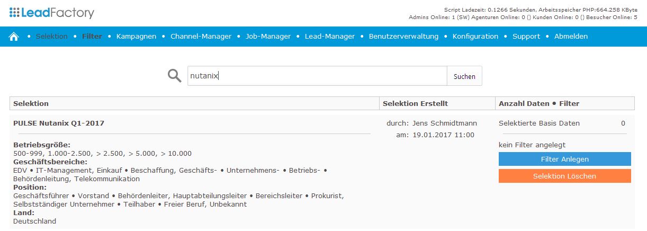The image size is (647, 231).
Task: Open Benutzerverwaltung
Action: (x=403, y=37)
